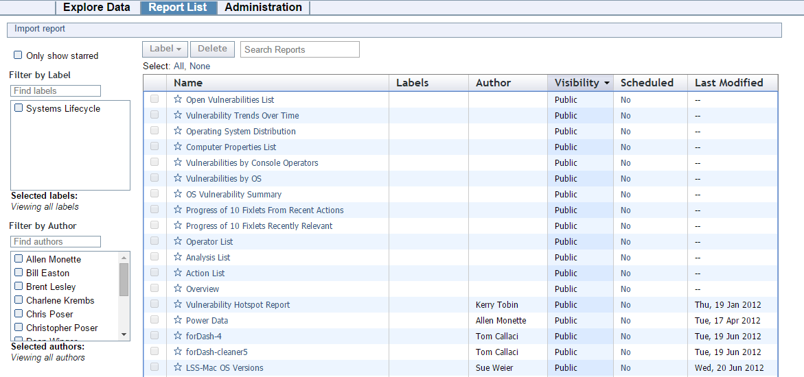Star the Operator List report
The image size is (804, 377).
[x=178, y=241]
